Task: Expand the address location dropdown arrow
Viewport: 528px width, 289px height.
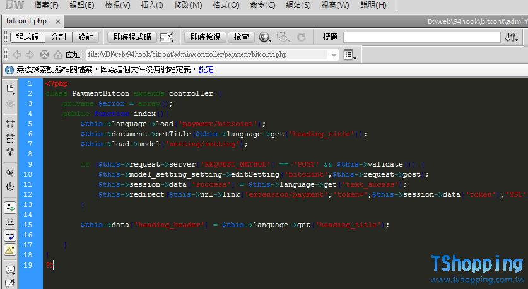Action: click(333, 55)
